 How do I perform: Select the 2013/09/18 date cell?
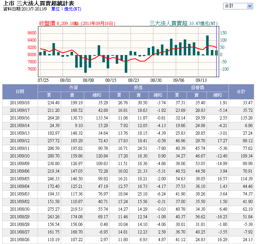(20, 103)
